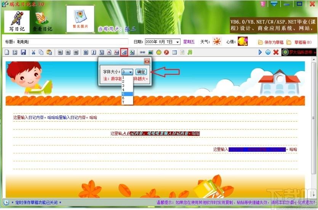Viewport: 318px width, 210px height.
Task: Open the title bar dropdown arrow menu
Action: click(274, 4)
